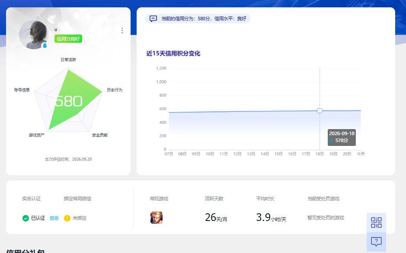Click the green verified checkmark icon
Image resolution: width=406 pixels, height=253 pixels.
coord(26,218)
